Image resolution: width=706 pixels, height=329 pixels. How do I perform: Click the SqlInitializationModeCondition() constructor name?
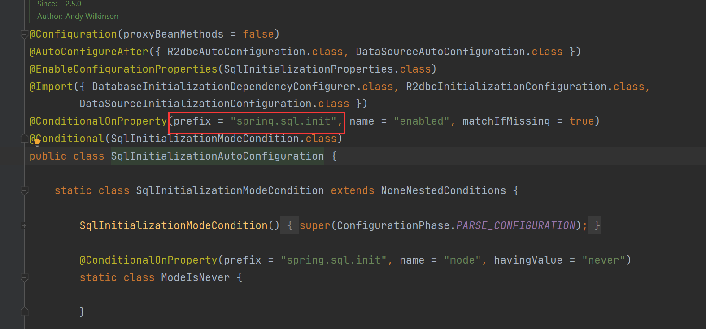[174, 225]
